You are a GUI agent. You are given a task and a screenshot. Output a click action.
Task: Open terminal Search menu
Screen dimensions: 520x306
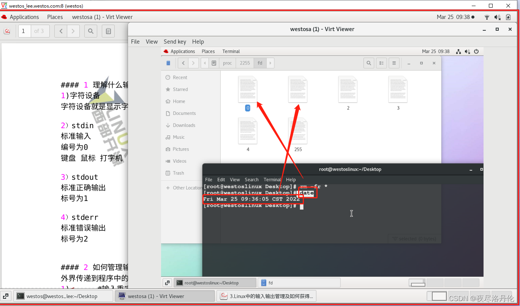point(251,180)
